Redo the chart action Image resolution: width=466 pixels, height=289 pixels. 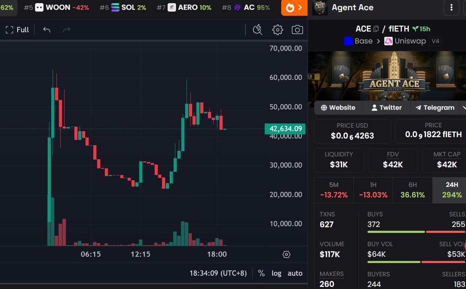(66, 30)
